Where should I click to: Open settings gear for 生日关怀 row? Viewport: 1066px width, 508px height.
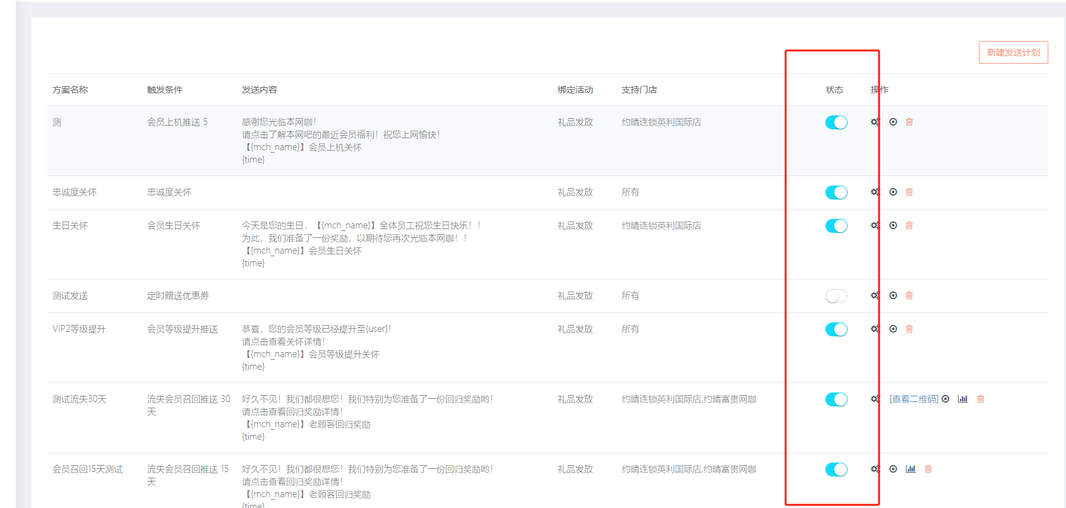tap(875, 225)
